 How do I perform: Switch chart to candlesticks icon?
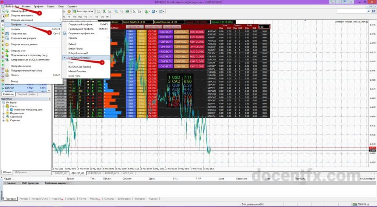pos(104,11)
